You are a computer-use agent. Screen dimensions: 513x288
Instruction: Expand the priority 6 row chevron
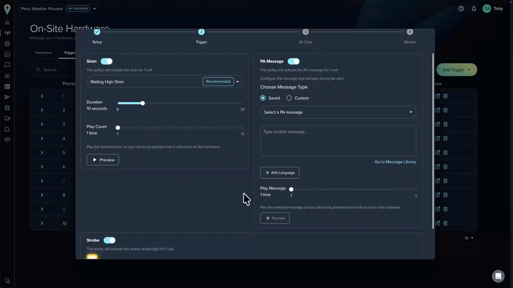coord(42,166)
